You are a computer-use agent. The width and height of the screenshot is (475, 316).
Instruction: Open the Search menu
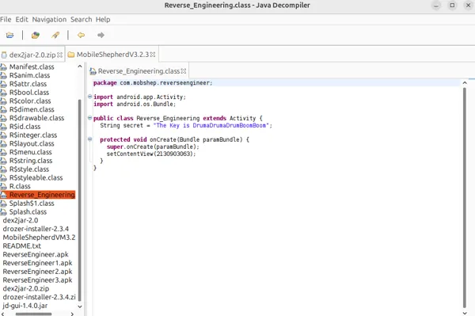click(82, 19)
